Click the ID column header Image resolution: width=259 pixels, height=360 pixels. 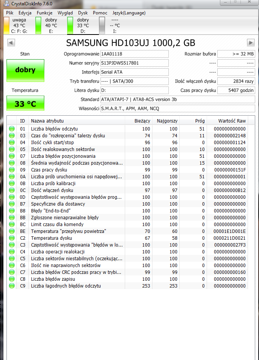click(x=22, y=121)
